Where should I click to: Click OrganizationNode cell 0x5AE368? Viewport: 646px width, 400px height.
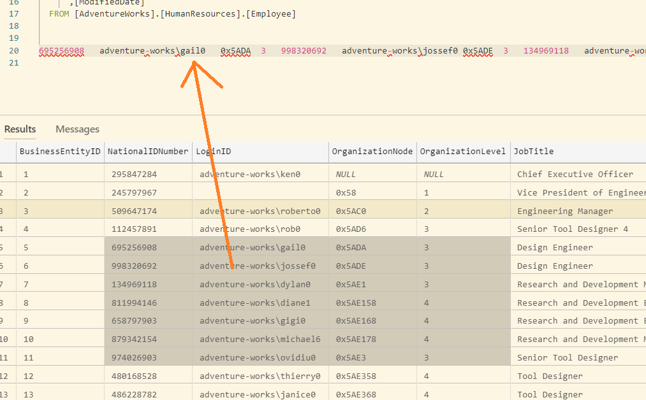coord(373,394)
